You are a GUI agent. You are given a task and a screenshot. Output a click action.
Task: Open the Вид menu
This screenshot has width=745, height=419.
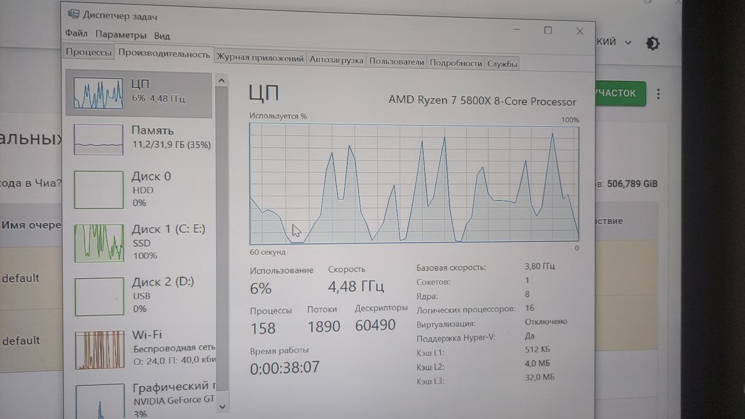pyautogui.click(x=162, y=35)
